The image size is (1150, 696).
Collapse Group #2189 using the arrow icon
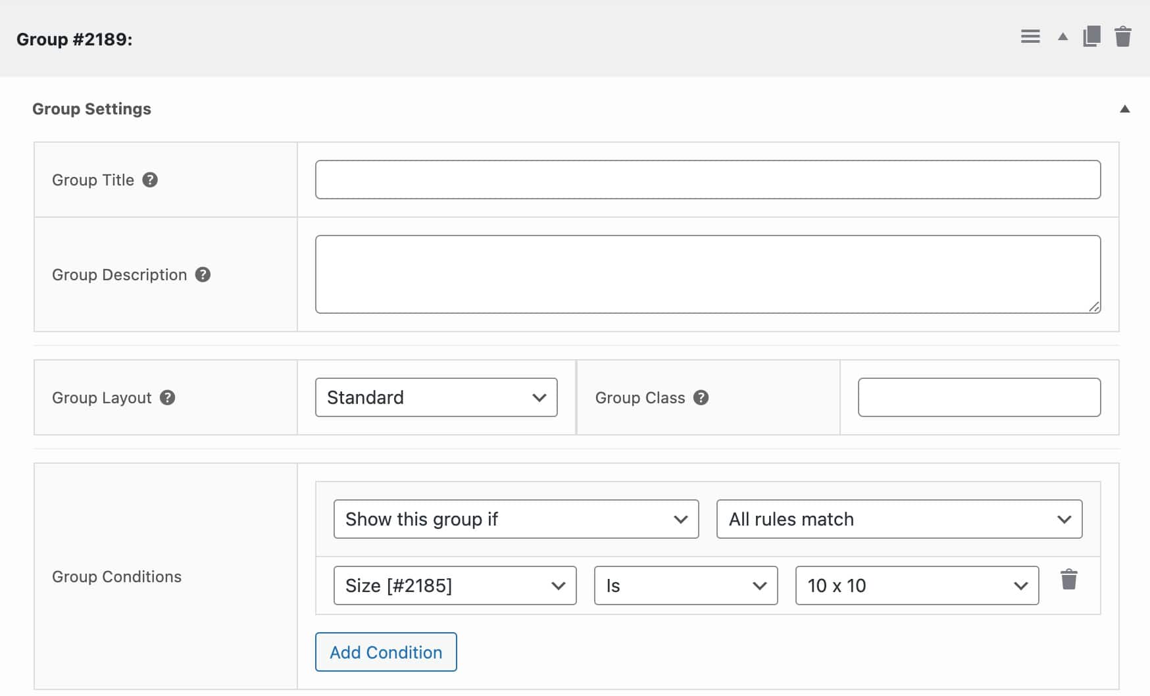point(1062,37)
